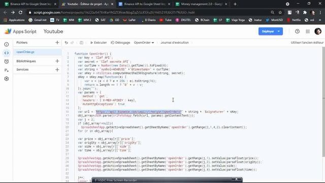Open Chrome three-dot menu
Image resolution: width=325 pixels, height=183 pixels.
(x=320, y=12)
